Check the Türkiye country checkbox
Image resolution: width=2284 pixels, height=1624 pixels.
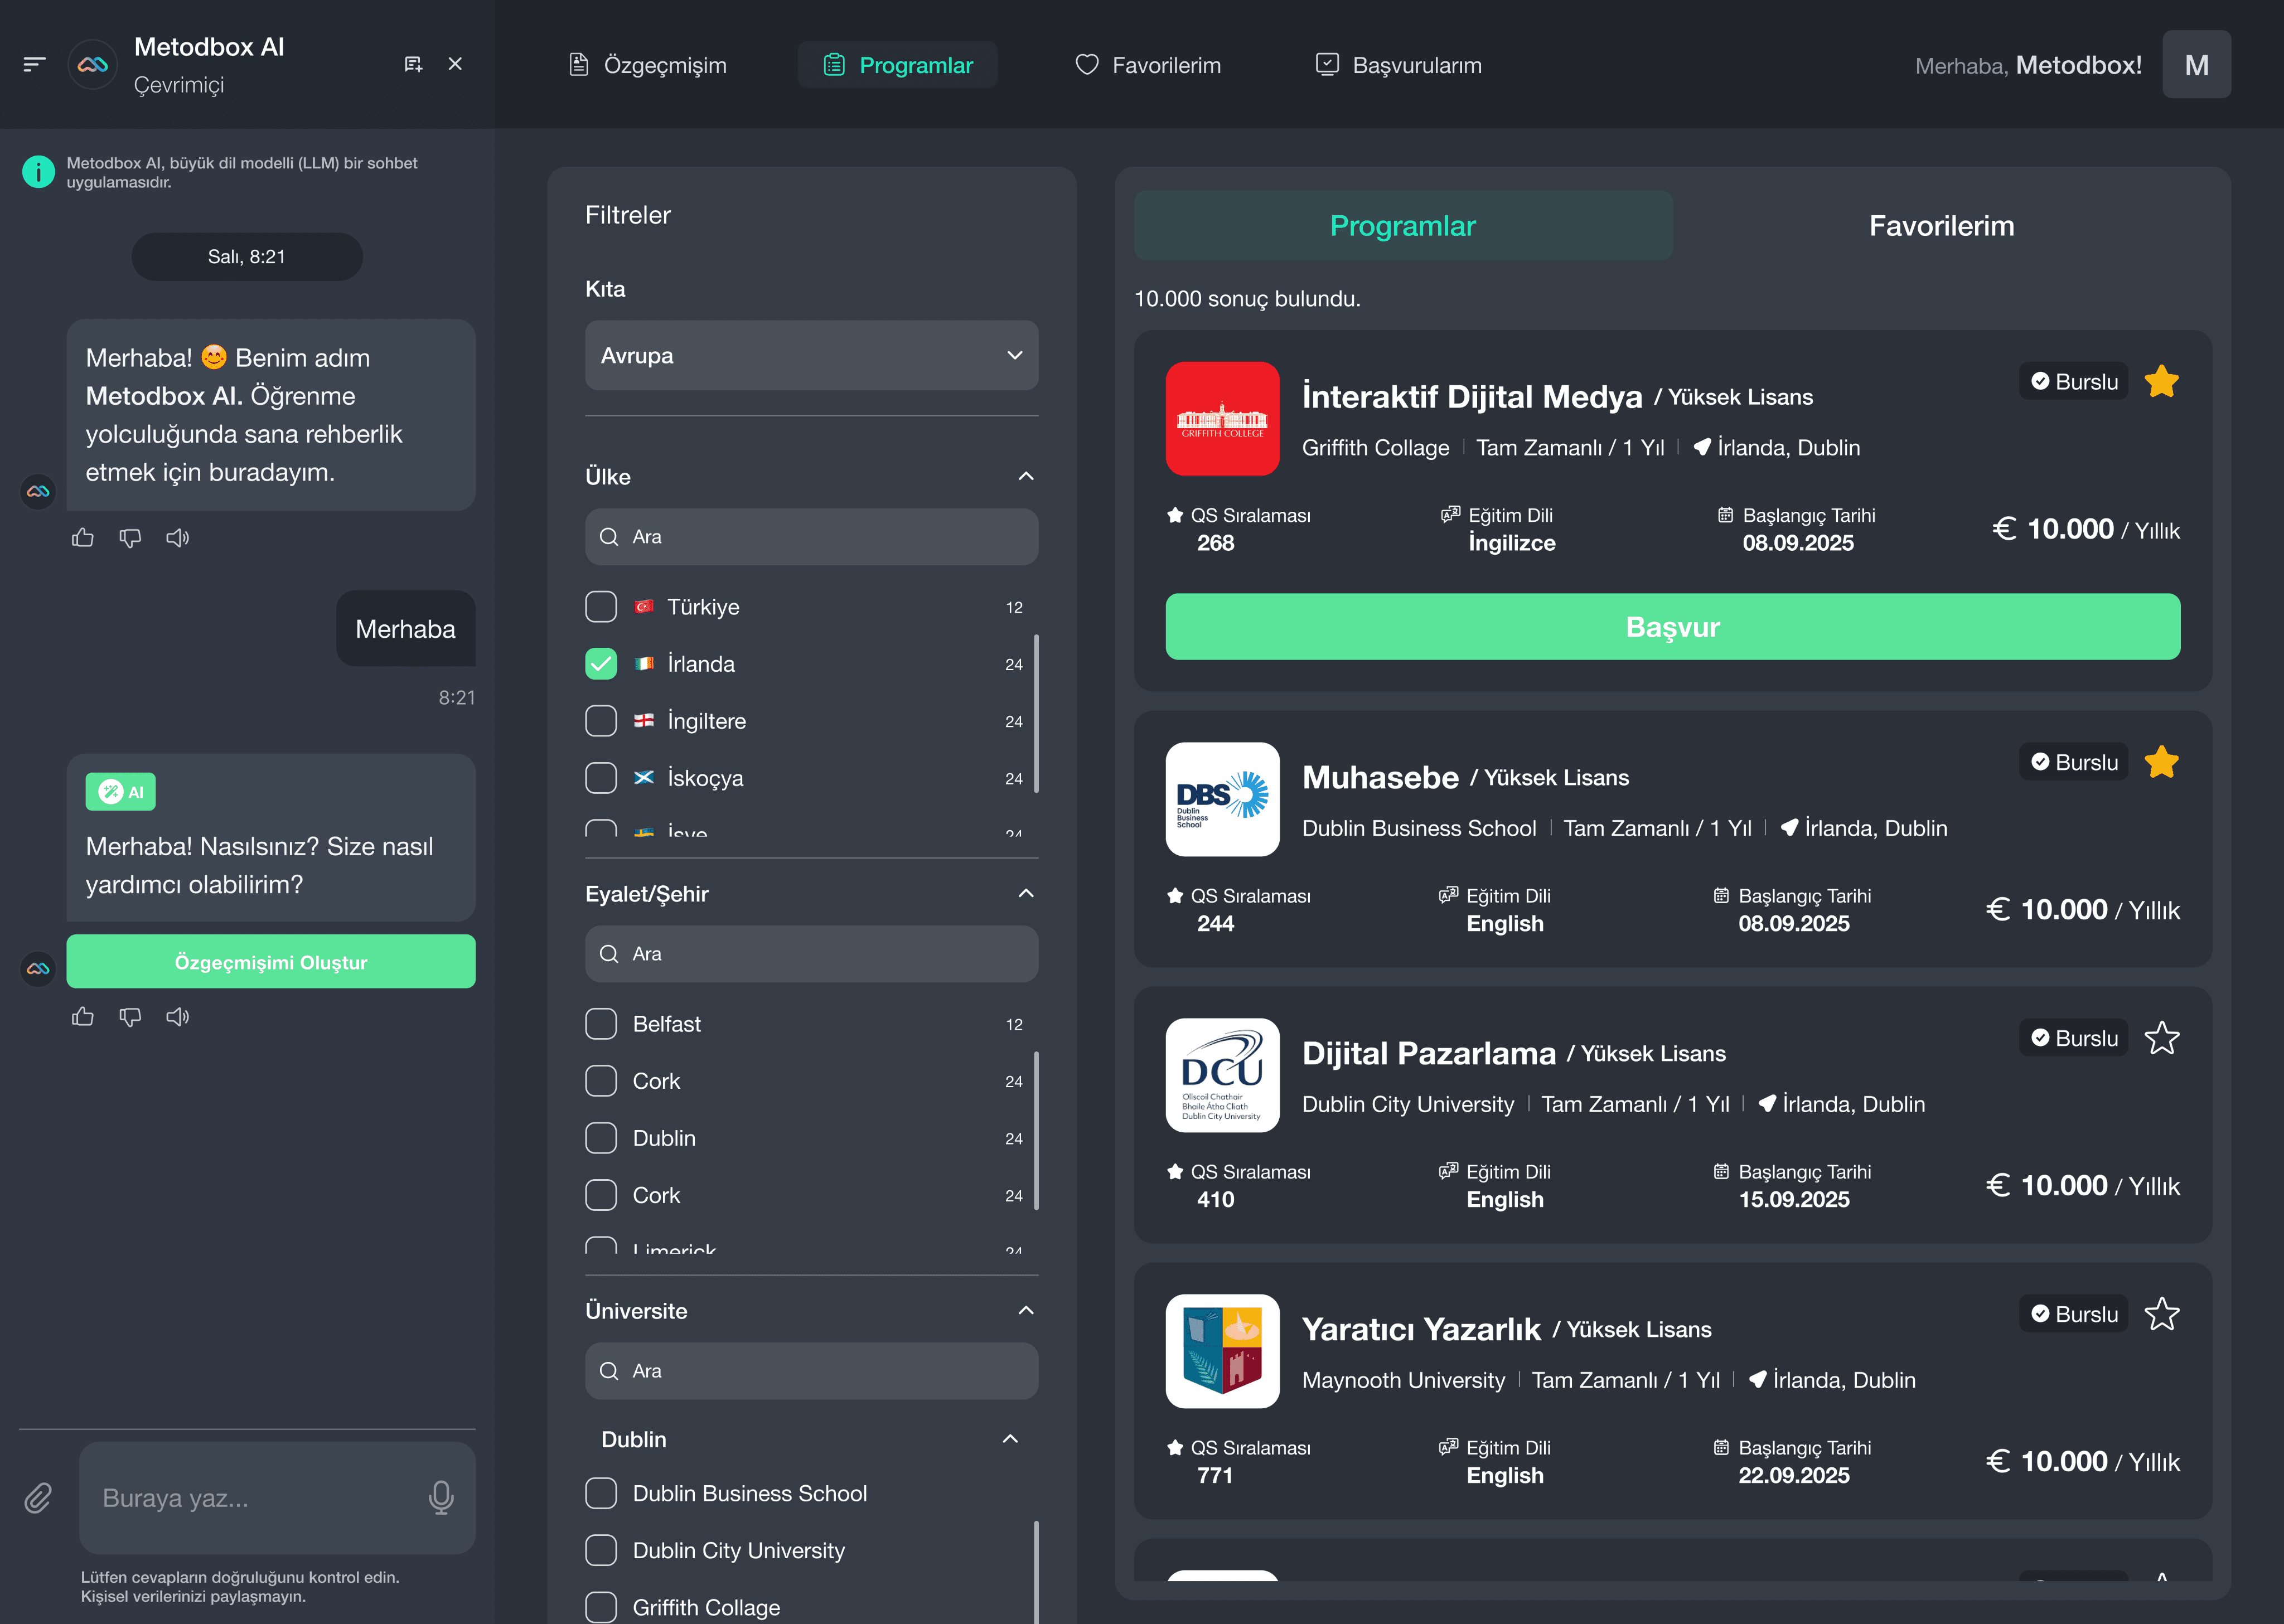click(601, 607)
